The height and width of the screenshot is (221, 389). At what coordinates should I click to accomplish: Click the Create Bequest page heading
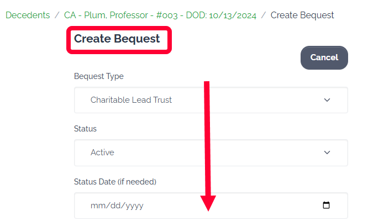coord(117,39)
